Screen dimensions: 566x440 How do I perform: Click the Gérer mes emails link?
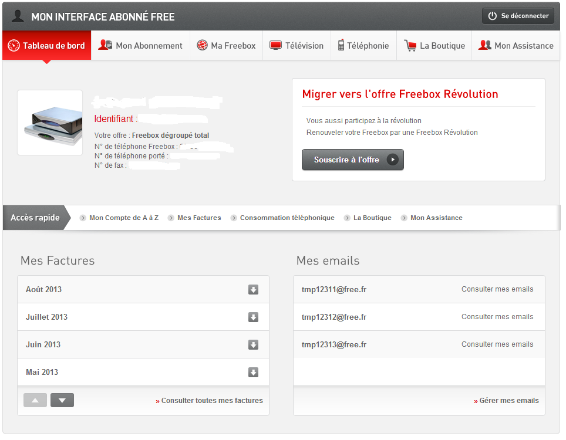tap(508, 401)
